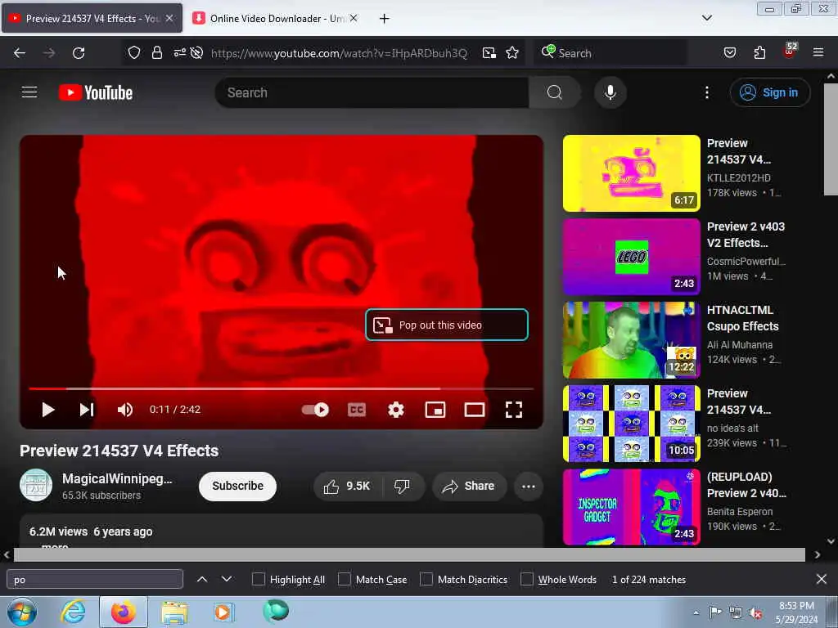
Task: Open HTNACLTML Csupo Effects thumbnail
Action: [632, 339]
